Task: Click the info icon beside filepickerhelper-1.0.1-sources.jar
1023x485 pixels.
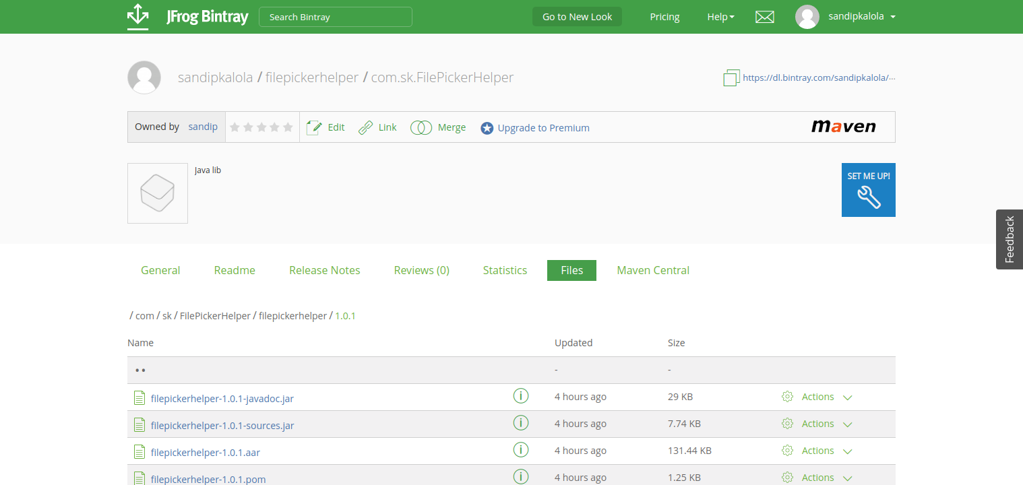Action: tap(521, 422)
